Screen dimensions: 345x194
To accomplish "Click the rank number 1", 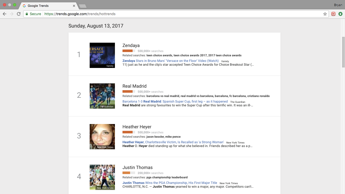I will click(x=79, y=55).
